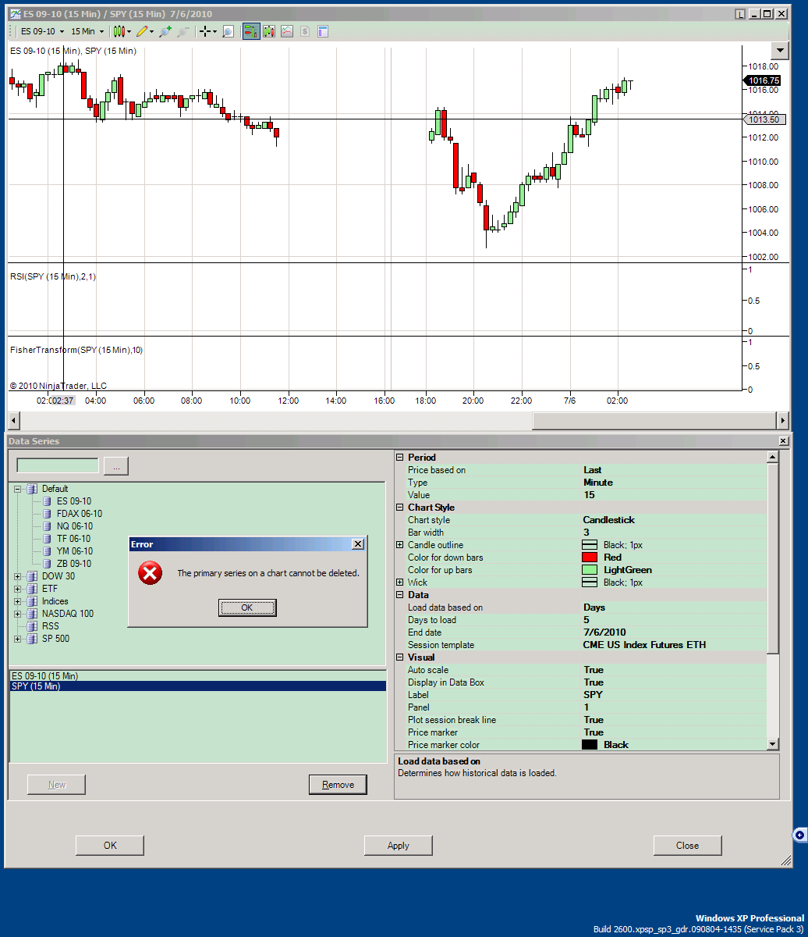Click the 1016.75 price marker
Viewport: 808px width, 937px height.
click(763, 80)
